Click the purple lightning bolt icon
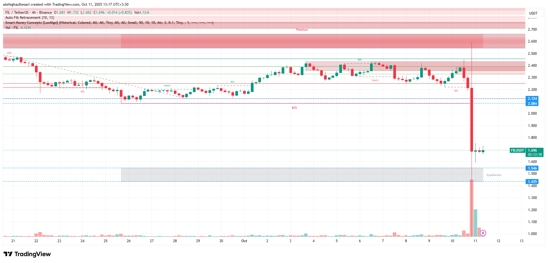Viewport: 548px width, 263px height. point(483,233)
